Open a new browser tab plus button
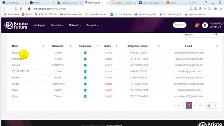Viewport: 224px width, 126px height. 195,2
